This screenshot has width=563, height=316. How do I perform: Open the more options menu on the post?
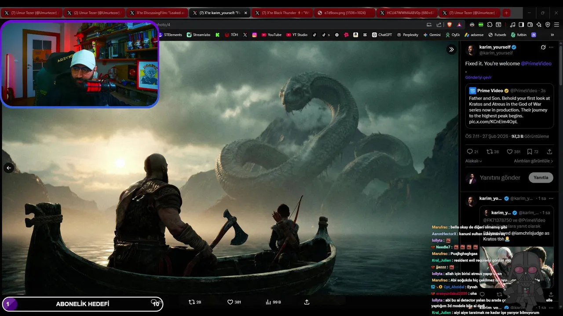click(551, 47)
